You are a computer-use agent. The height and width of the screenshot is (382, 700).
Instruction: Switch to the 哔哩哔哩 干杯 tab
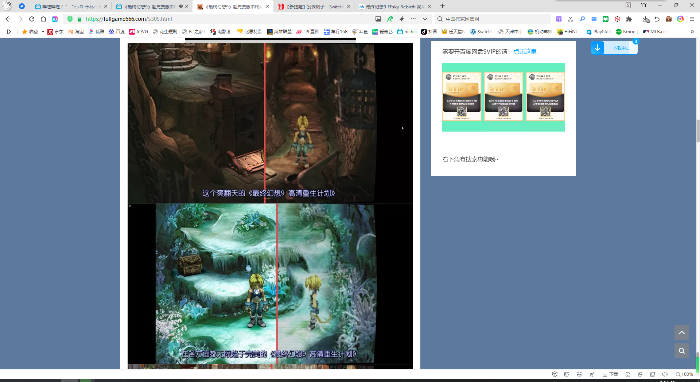point(69,7)
